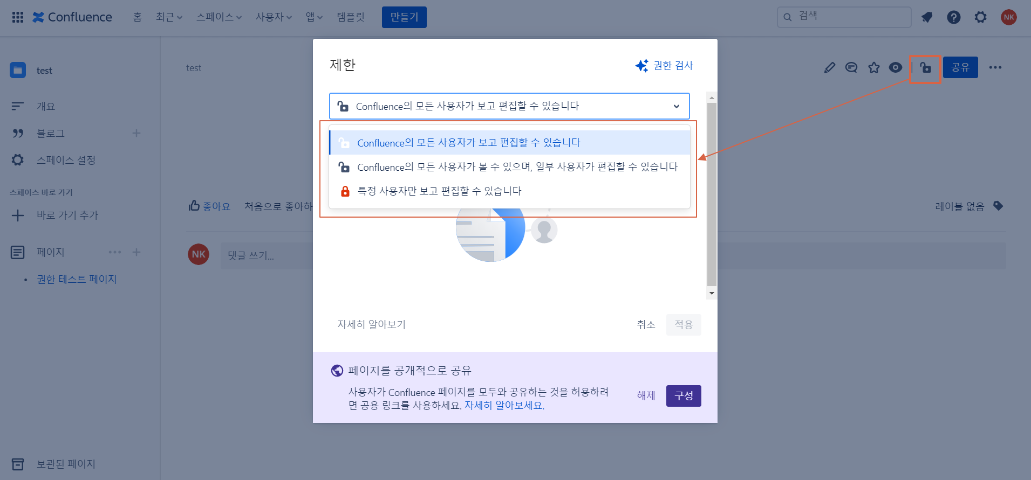Click the edit pencil icon
1031x480 pixels.
830,67
